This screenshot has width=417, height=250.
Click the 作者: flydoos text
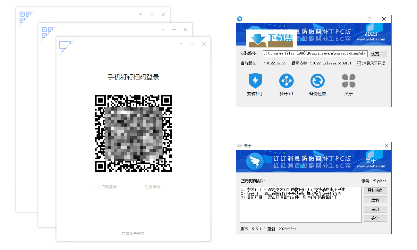point(374,181)
